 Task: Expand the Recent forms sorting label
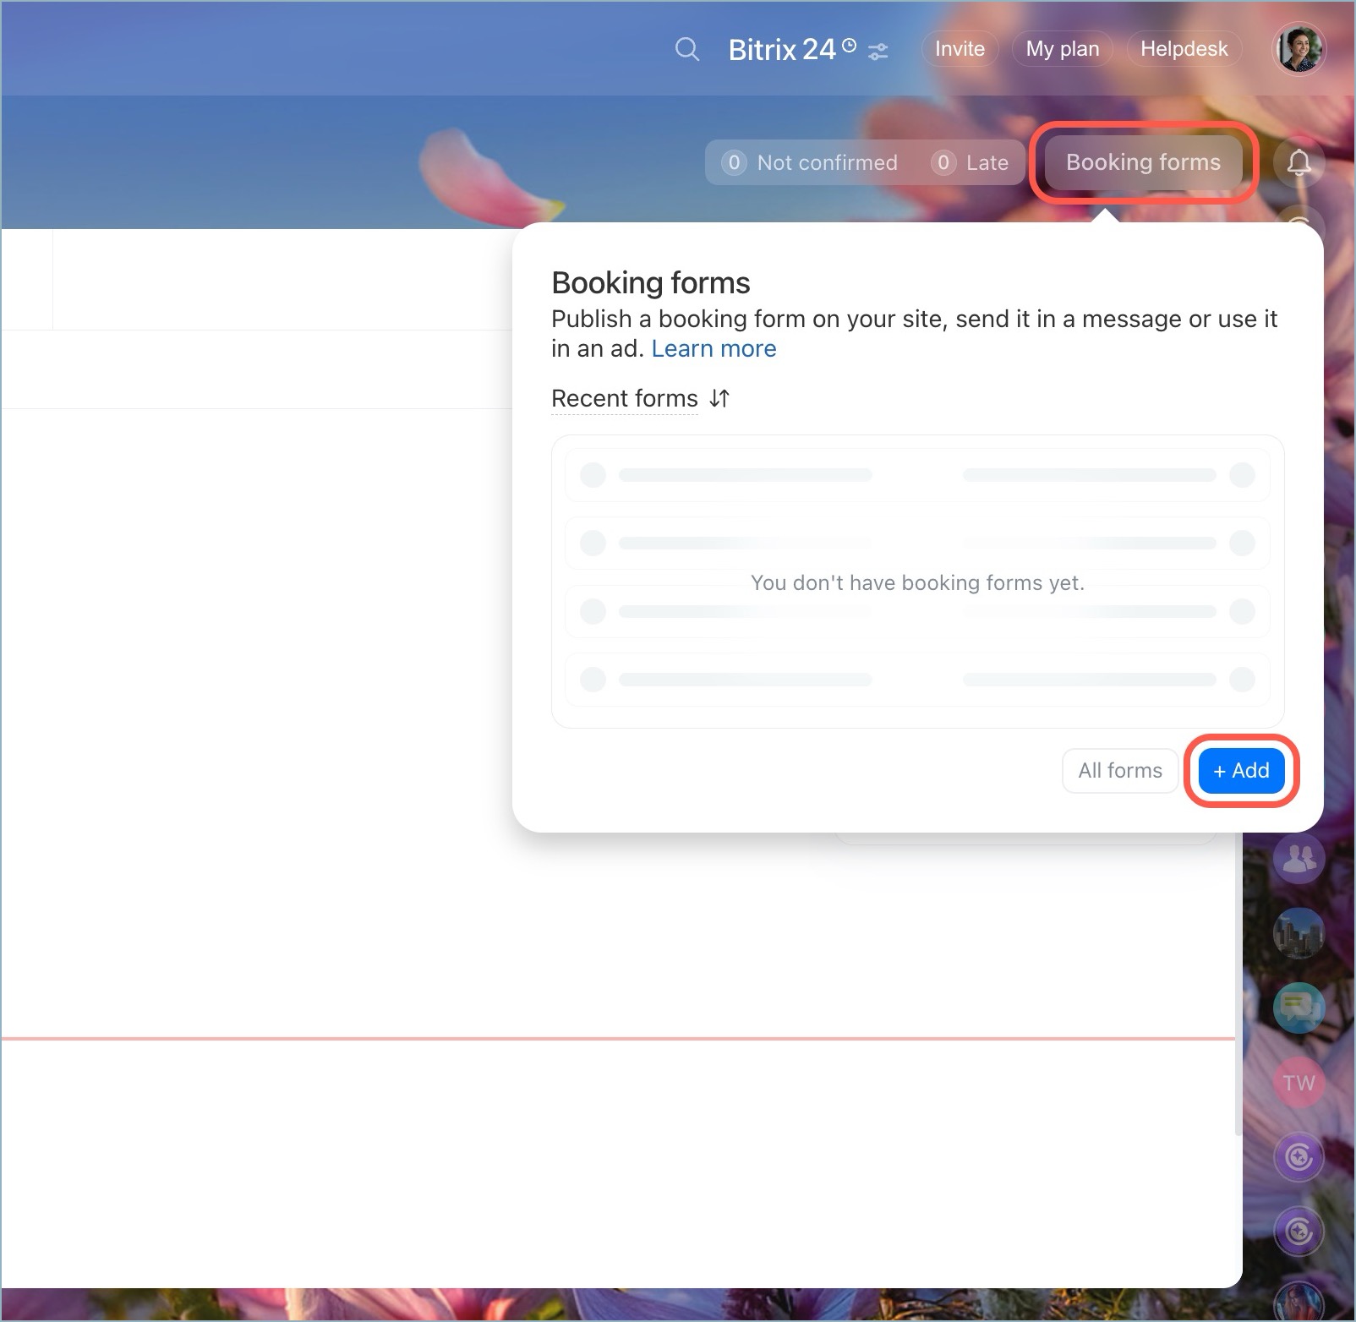pos(624,398)
